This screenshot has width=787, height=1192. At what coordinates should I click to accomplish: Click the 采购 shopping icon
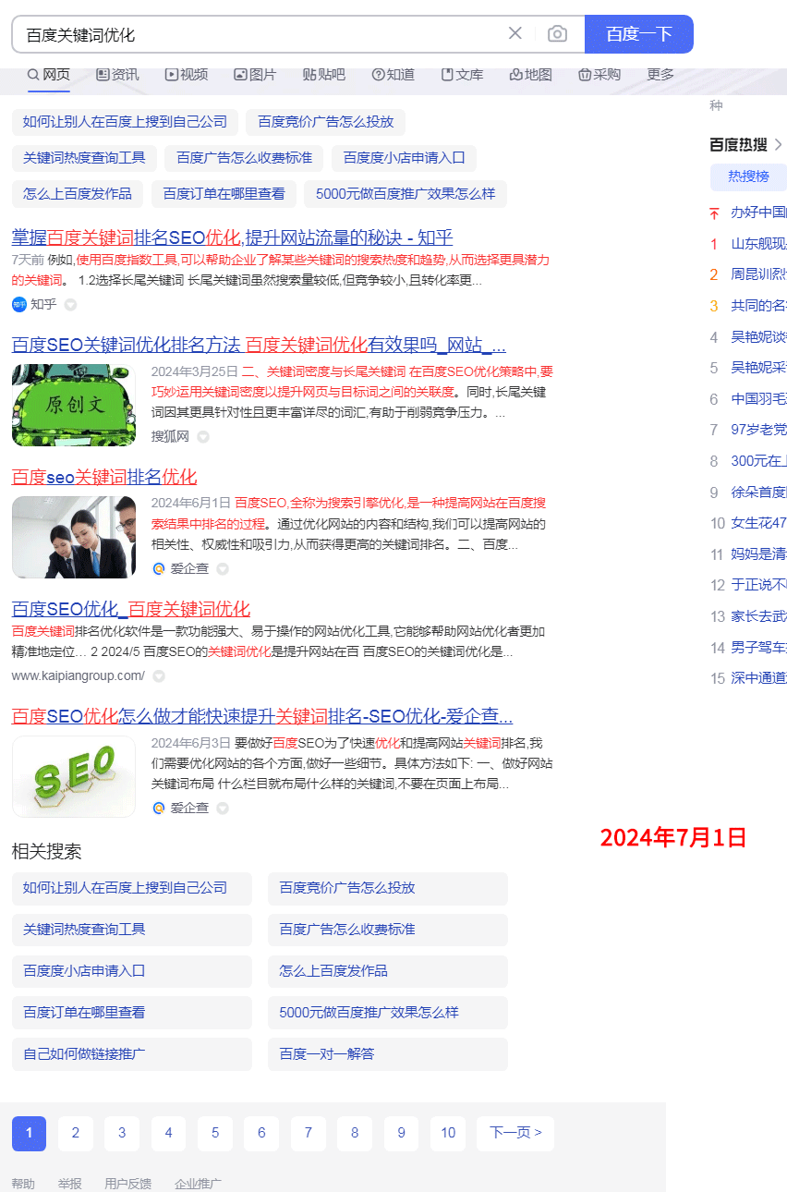(585, 75)
